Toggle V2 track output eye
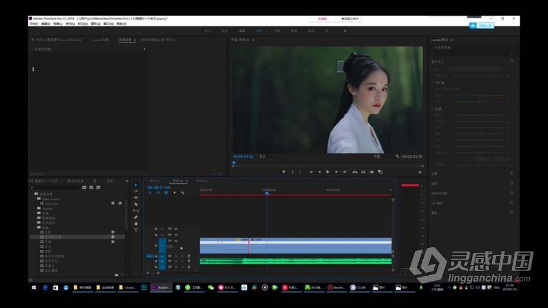 point(176,234)
